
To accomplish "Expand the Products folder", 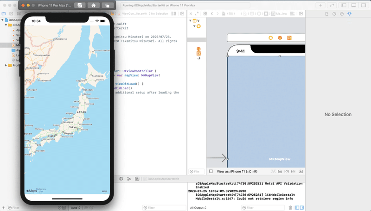I will 6,65.
